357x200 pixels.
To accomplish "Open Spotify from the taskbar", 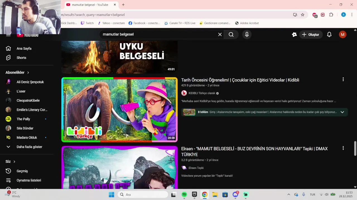I will pyautogui.click(x=184, y=194).
